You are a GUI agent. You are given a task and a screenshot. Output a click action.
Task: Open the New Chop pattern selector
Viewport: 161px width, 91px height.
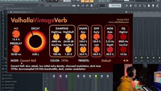115,6
